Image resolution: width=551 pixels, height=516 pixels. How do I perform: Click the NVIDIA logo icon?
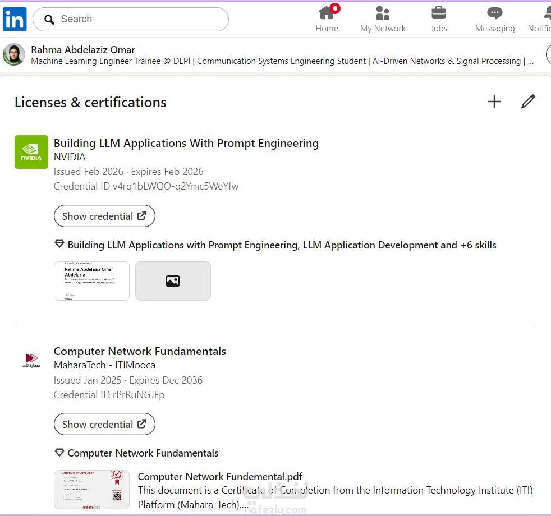click(x=31, y=152)
